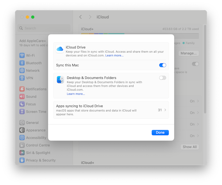Open Screen Time hourglass icon
Screen dimensions: 222x185
[x=22, y=112]
